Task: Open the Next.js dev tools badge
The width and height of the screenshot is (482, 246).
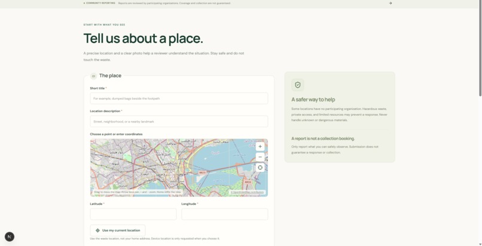Action: click(10, 237)
